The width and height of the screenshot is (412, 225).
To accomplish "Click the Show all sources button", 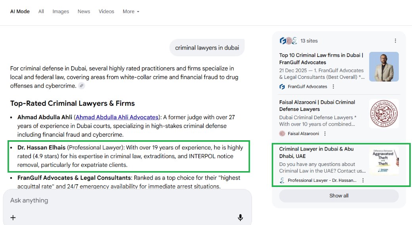I will (339, 196).
